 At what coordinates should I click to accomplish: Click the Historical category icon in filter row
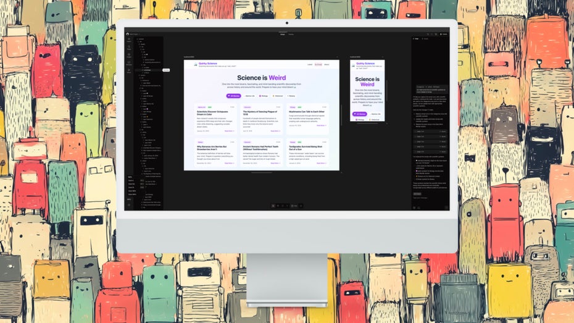click(x=273, y=96)
